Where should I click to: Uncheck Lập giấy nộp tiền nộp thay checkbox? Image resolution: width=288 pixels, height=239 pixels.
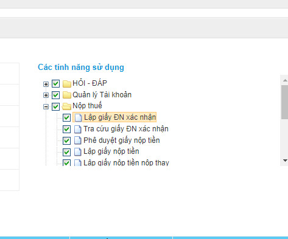tap(66, 163)
